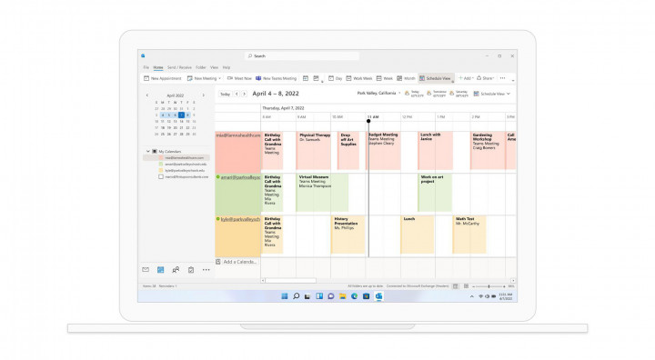Screen dimensions: 655x360
Task: Tick the unchecked fourth calendar checkbox
Action: (x=161, y=176)
